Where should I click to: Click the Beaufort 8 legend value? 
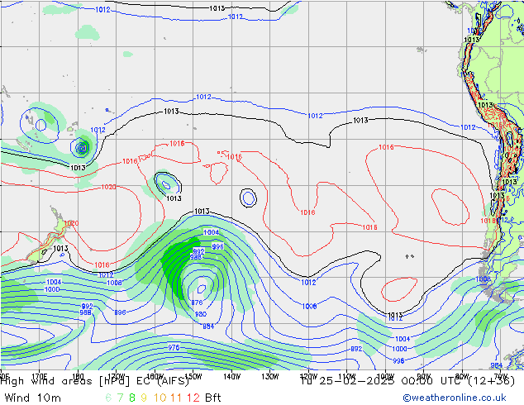(x=132, y=398)
